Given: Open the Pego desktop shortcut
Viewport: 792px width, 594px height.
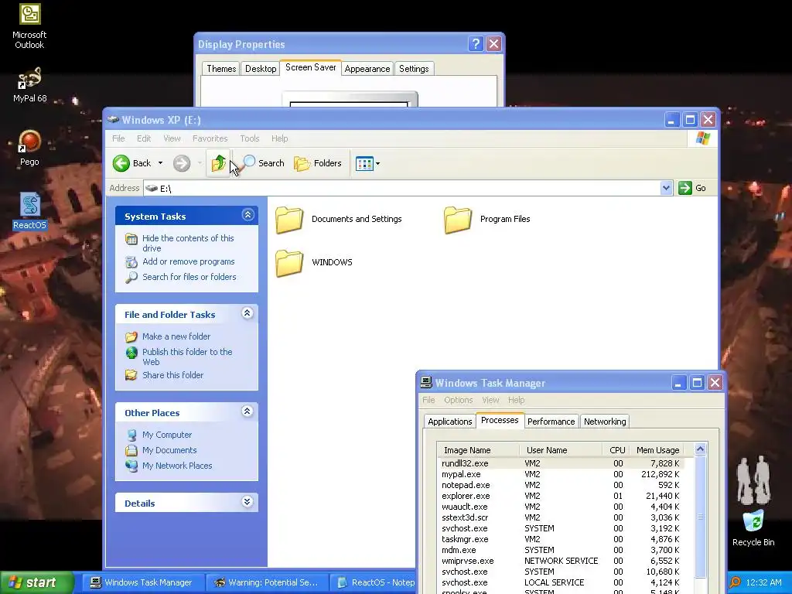Looking at the screenshot, I should tap(29, 148).
